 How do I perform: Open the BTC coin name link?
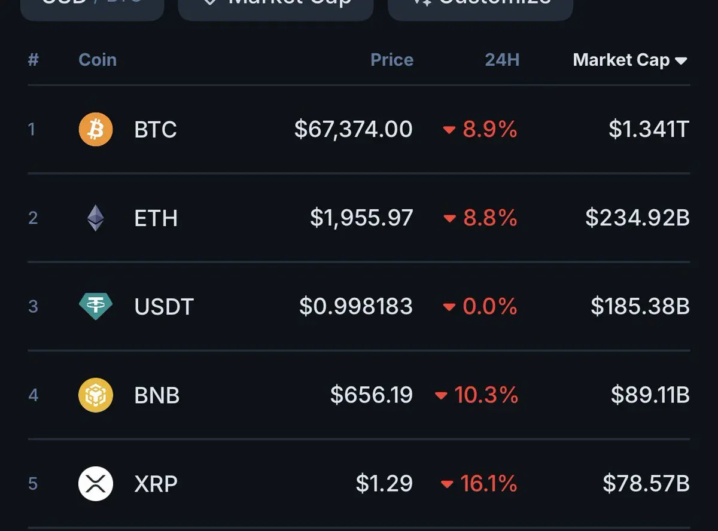point(156,130)
